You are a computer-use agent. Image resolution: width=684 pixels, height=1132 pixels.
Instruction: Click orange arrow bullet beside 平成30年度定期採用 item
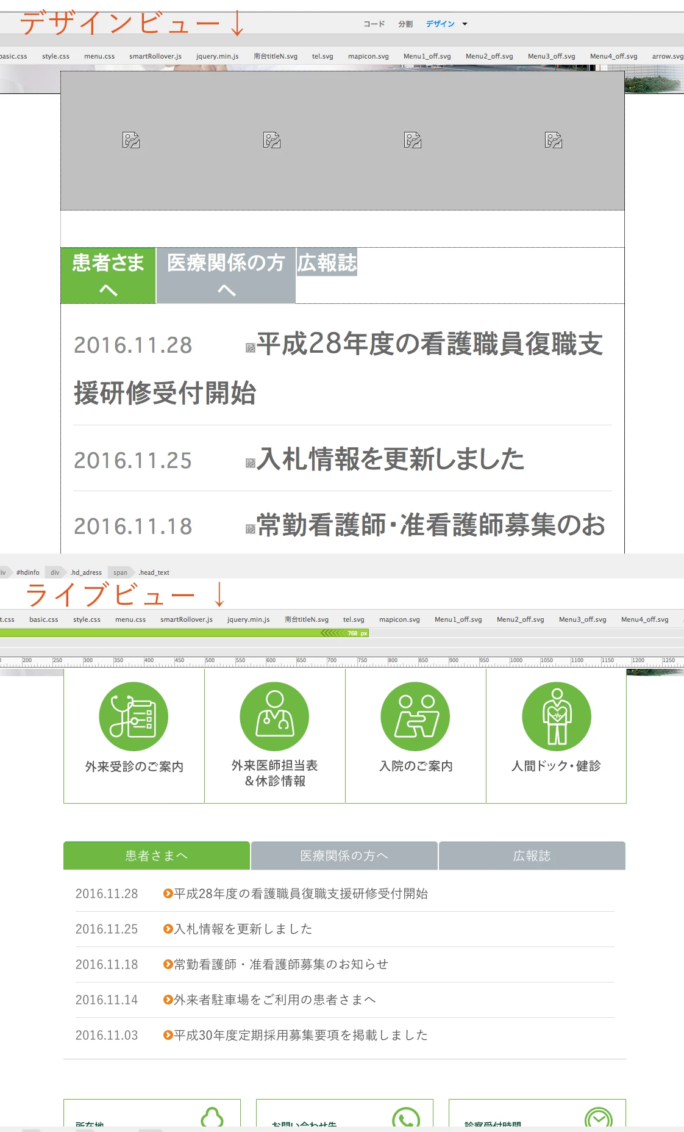point(168,1035)
